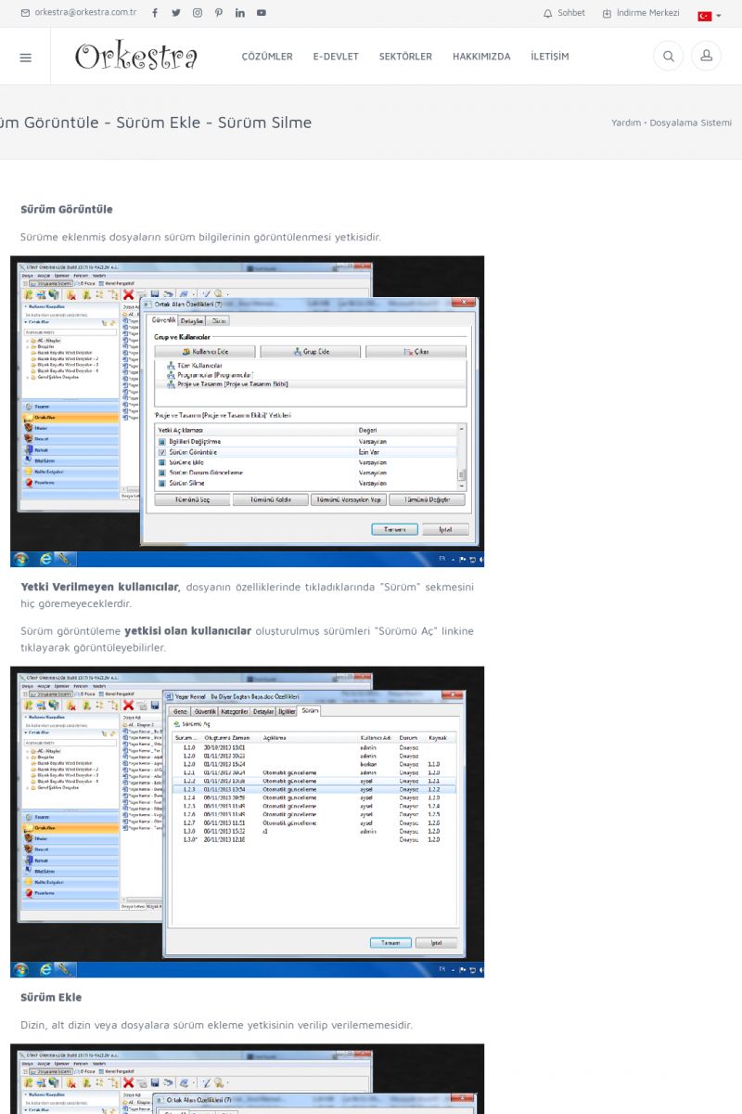The image size is (742, 1114).
Task: Open the İndirme Merkezi link
Action: click(641, 13)
